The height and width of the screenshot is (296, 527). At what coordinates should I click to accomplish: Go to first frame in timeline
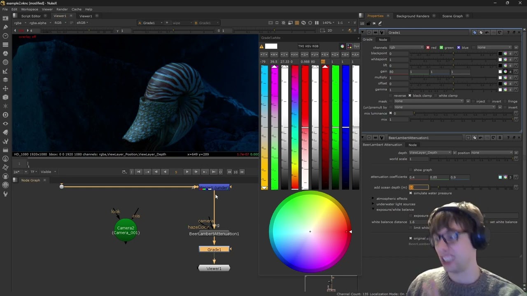click(x=138, y=172)
